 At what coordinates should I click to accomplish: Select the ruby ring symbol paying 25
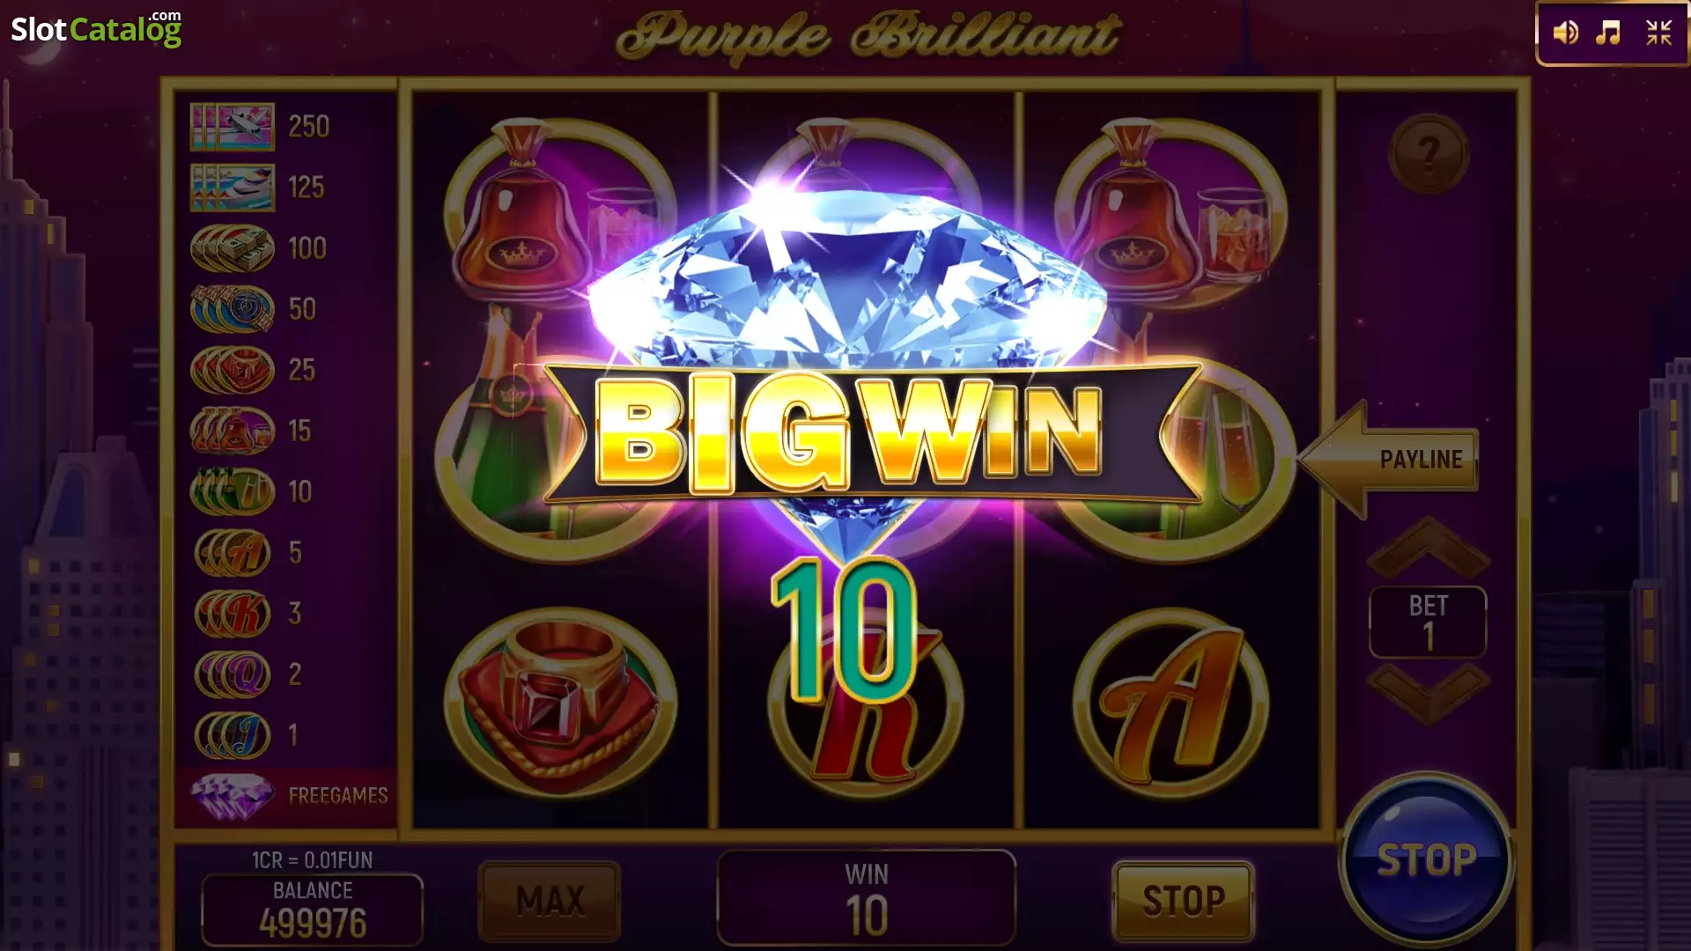click(x=233, y=370)
